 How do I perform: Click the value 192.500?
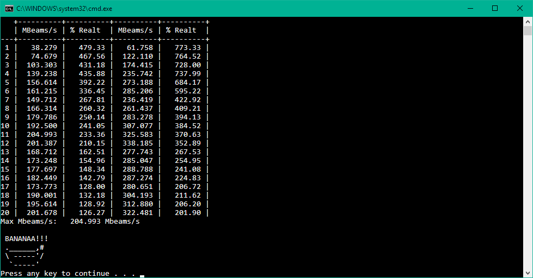tap(42, 126)
